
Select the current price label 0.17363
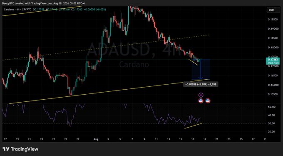(273, 60)
